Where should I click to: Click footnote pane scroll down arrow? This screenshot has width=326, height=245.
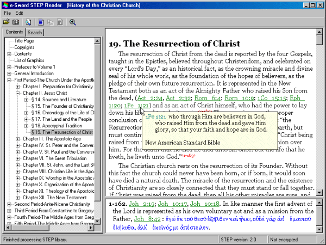(319, 229)
